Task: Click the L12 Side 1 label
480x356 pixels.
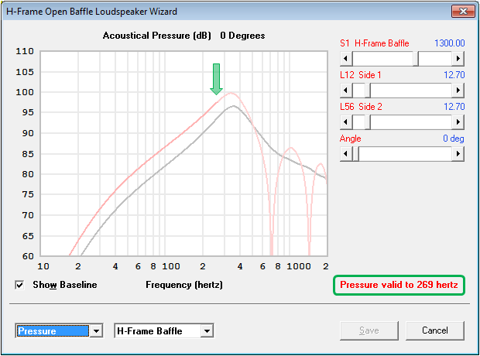Action: [360, 75]
